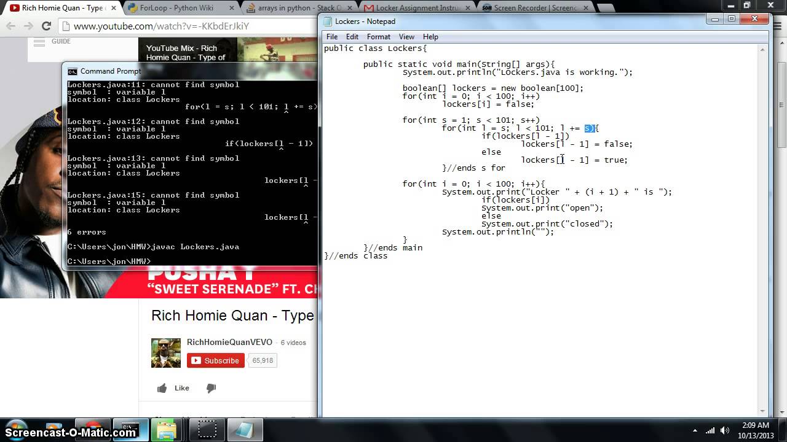
Task: Click the '}//ends class' line in Notepad
Action: 356,256
